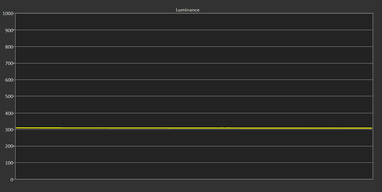Click the horizontal gridline at 500

[194, 96]
